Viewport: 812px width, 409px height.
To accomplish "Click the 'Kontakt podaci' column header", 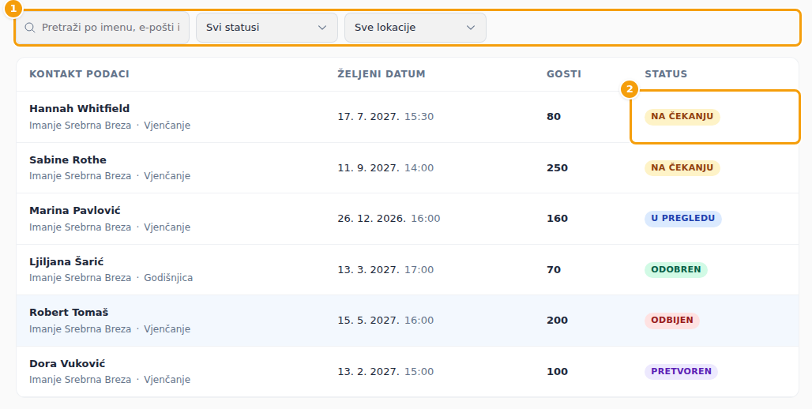I will [x=79, y=74].
